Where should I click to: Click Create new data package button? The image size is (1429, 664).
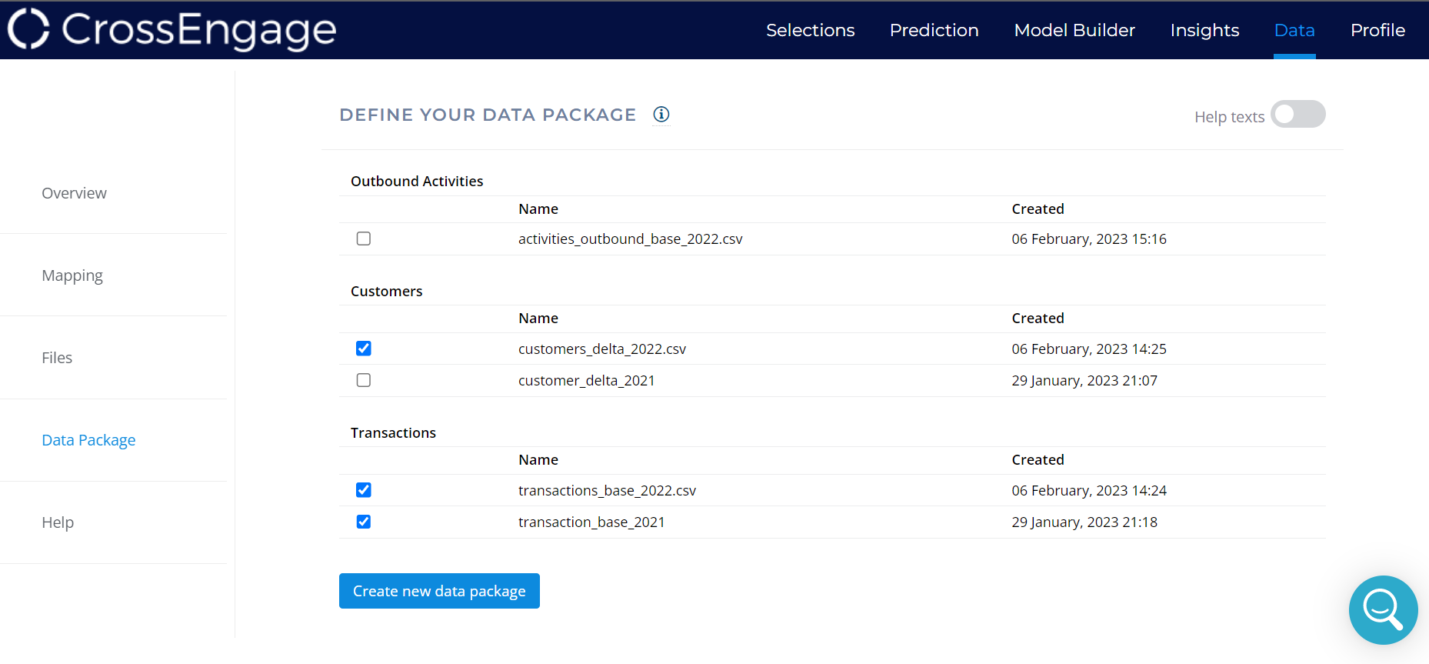click(x=439, y=591)
